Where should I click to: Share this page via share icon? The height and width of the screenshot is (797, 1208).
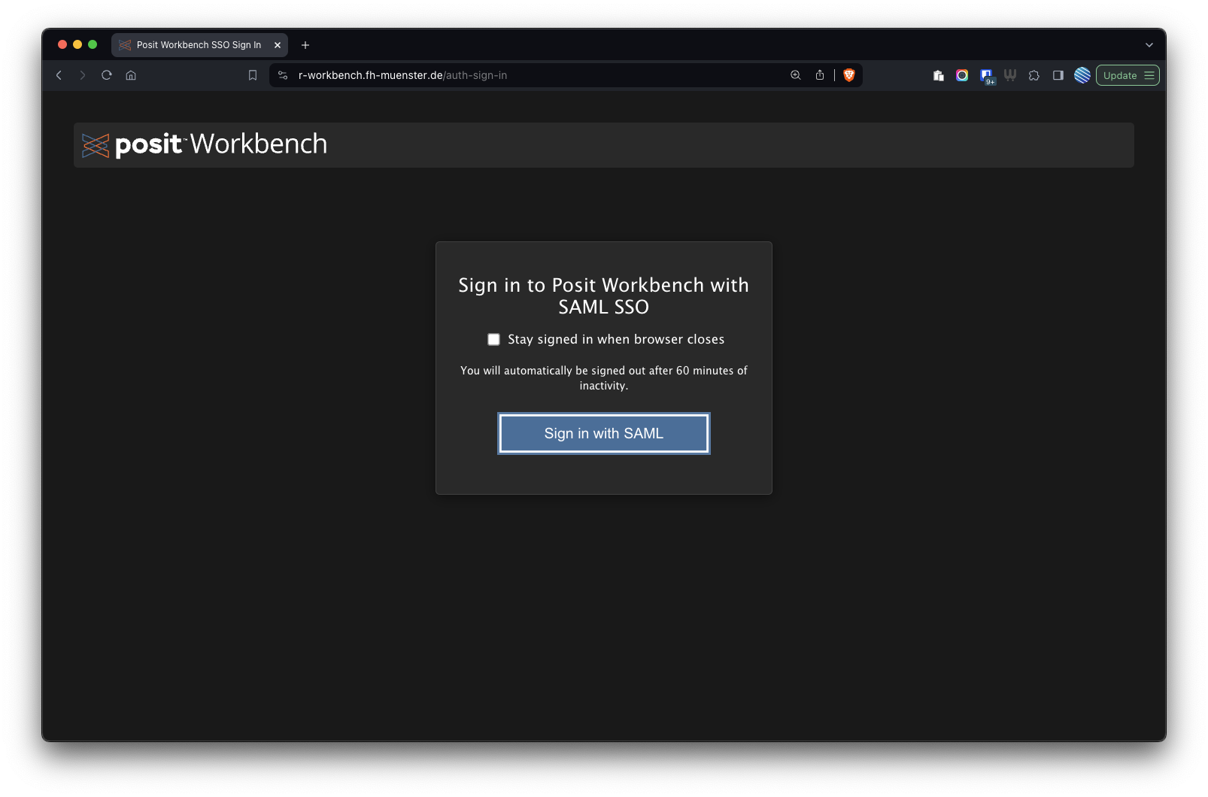tap(820, 75)
